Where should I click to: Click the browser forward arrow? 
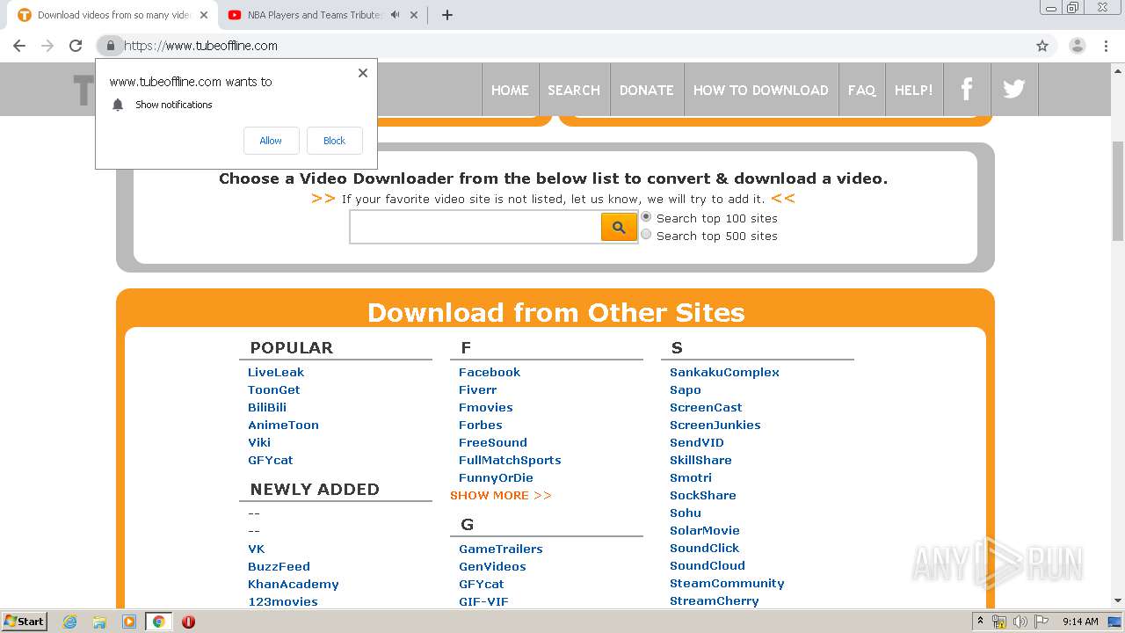47,46
